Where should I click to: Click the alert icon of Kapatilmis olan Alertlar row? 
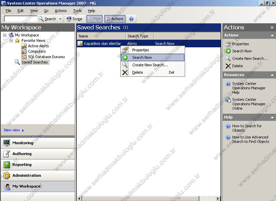coord(80,43)
